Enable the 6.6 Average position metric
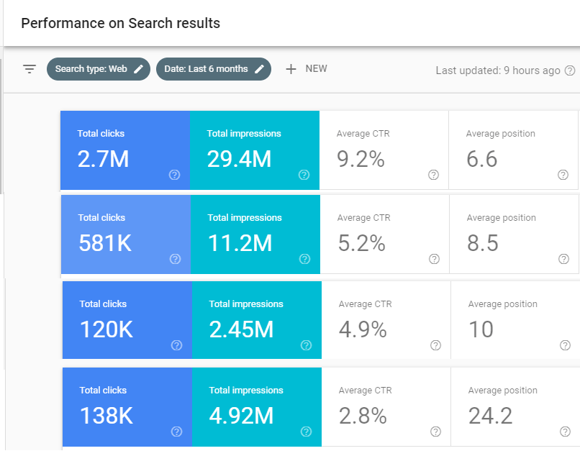This screenshot has width=580, height=456. point(513,150)
